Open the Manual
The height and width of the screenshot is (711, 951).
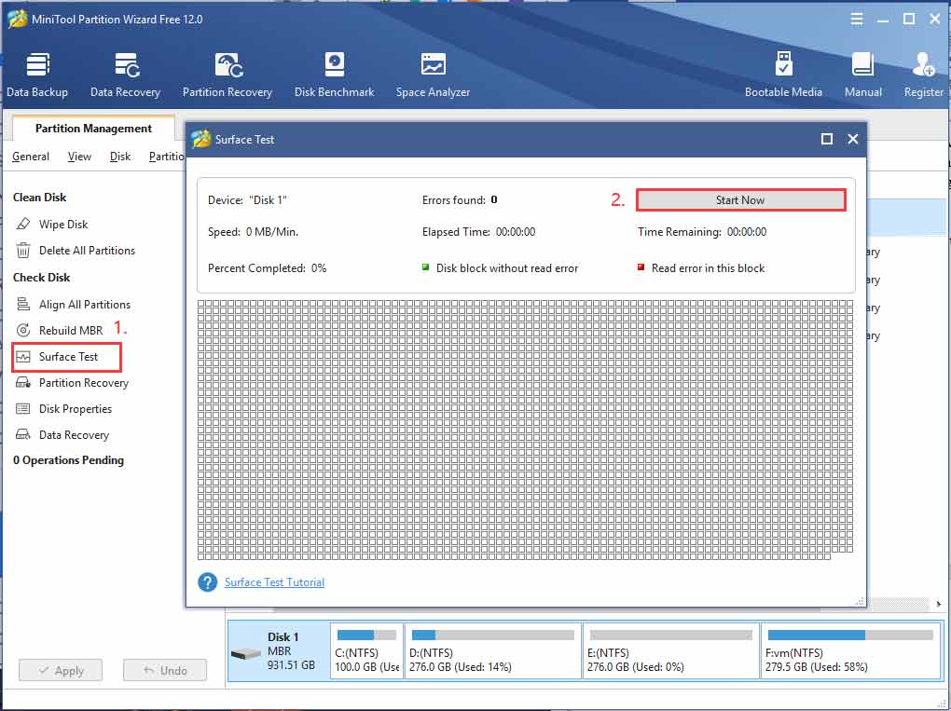(863, 75)
